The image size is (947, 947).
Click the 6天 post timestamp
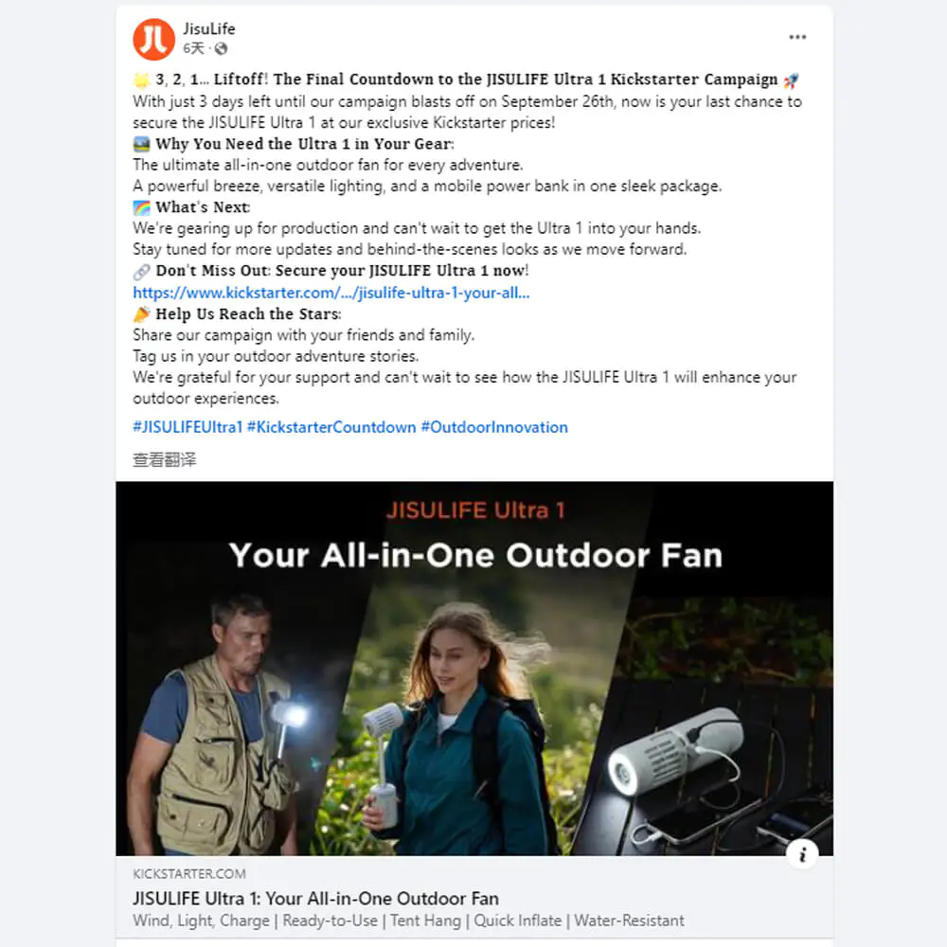pos(193,48)
